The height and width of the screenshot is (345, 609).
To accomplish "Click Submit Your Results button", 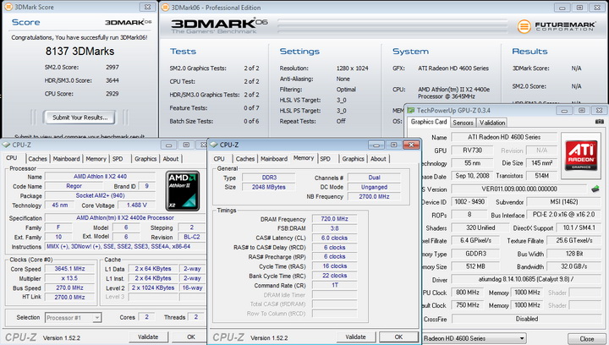I will [80, 118].
